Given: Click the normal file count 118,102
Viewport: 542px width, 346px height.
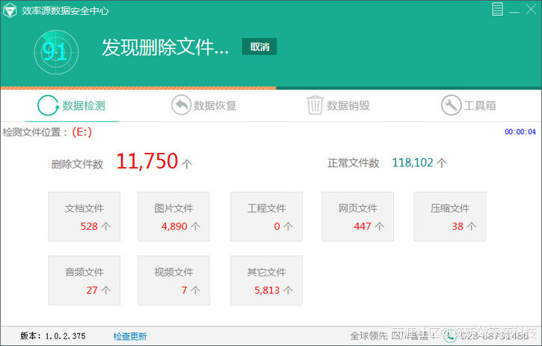Looking at the screenshot, I should point(413,163).
